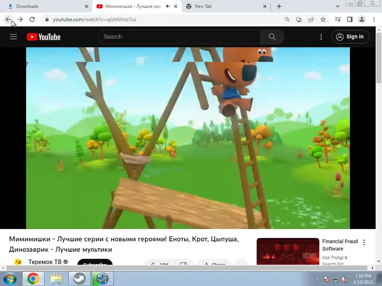
Task: Click scroll-down arrow of vertical scrollbar
Action: point(379,262)
